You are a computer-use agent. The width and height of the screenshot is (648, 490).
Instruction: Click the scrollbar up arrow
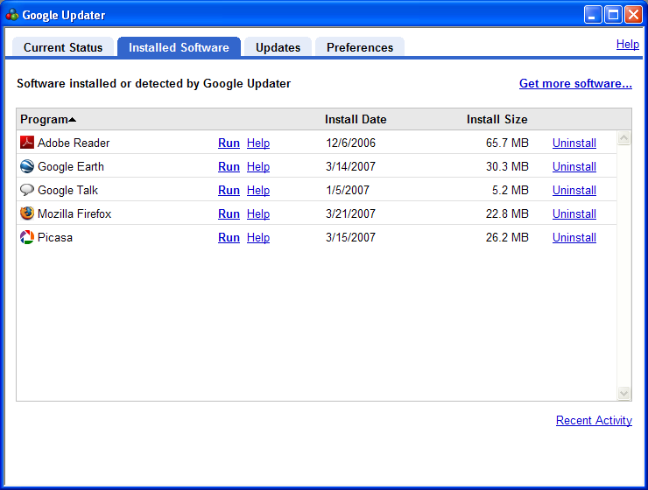[x=623, y=138]
